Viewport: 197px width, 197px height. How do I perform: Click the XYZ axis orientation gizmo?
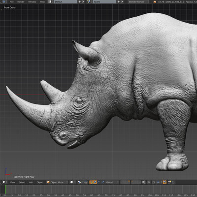[7, 171]
